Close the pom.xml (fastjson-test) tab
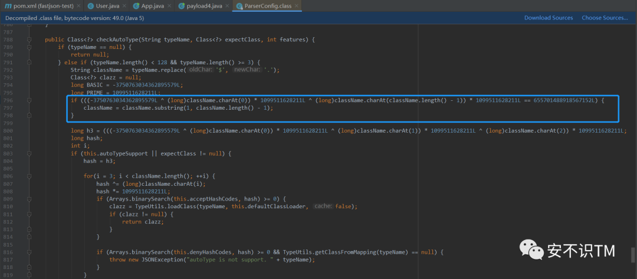Viewport: 637px width, 279px height. point(79,6)
